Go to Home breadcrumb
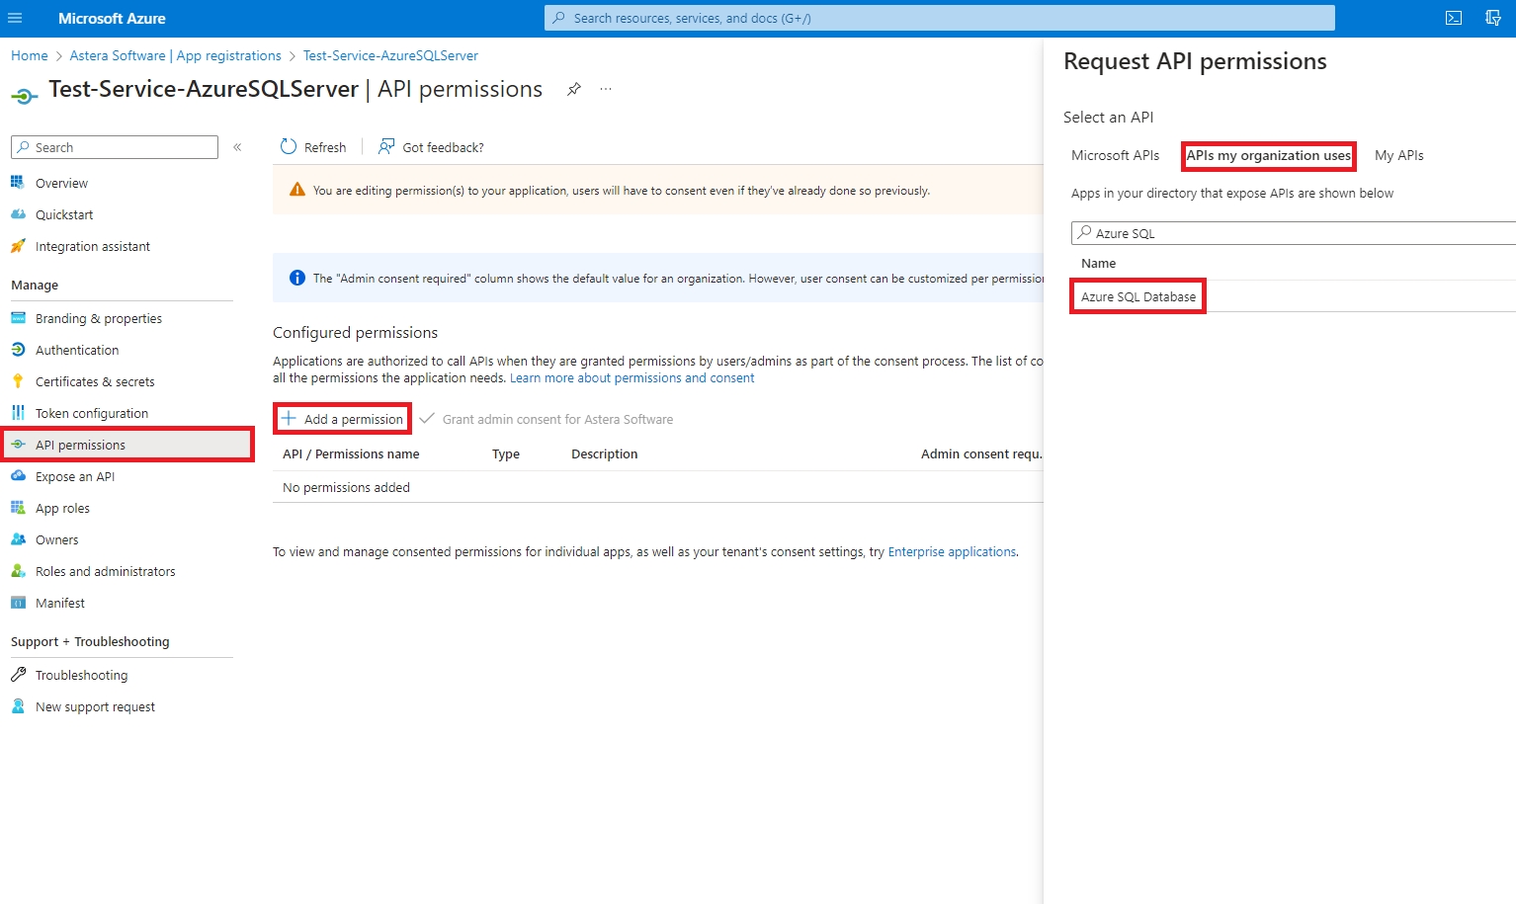The image size is (1516, 904). click(30, 55)
